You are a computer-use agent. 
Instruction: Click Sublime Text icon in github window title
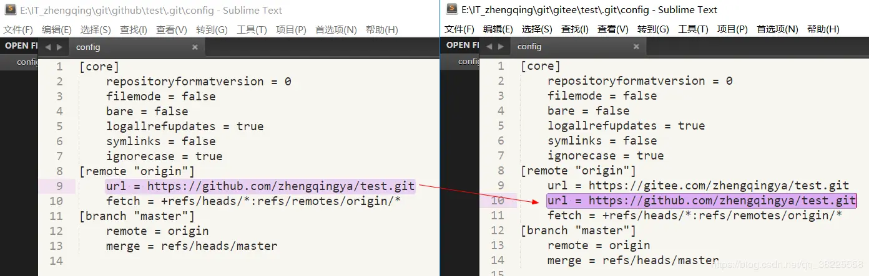click(x=10, y=10)
